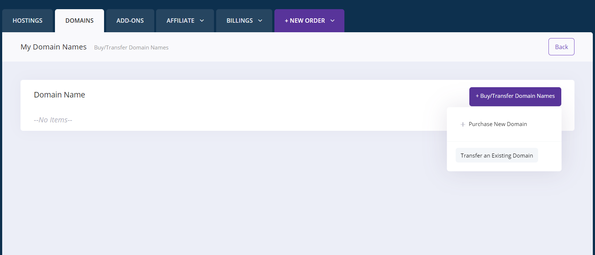Click the --No Items-- placeholder text

[x=53, y=120]
